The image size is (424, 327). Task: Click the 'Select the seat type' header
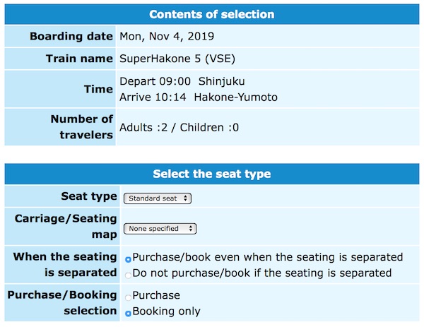212,174
